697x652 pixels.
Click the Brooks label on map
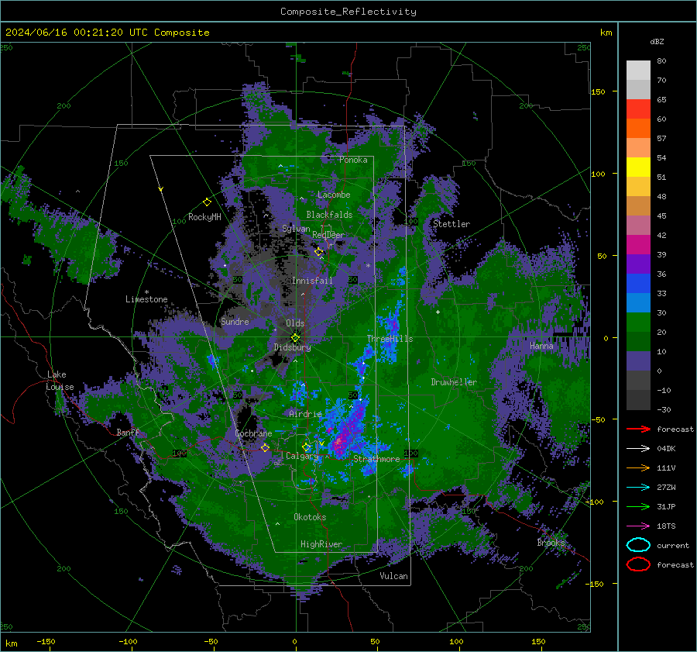(x=551, y=543)
